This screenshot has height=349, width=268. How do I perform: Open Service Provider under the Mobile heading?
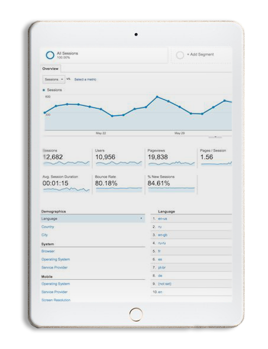pyautogui.click(x=54, y=292)
